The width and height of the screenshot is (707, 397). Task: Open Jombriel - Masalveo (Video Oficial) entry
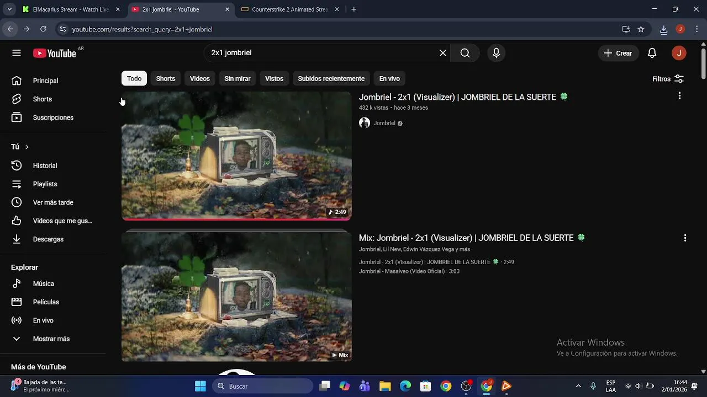(x=409, y=271)
